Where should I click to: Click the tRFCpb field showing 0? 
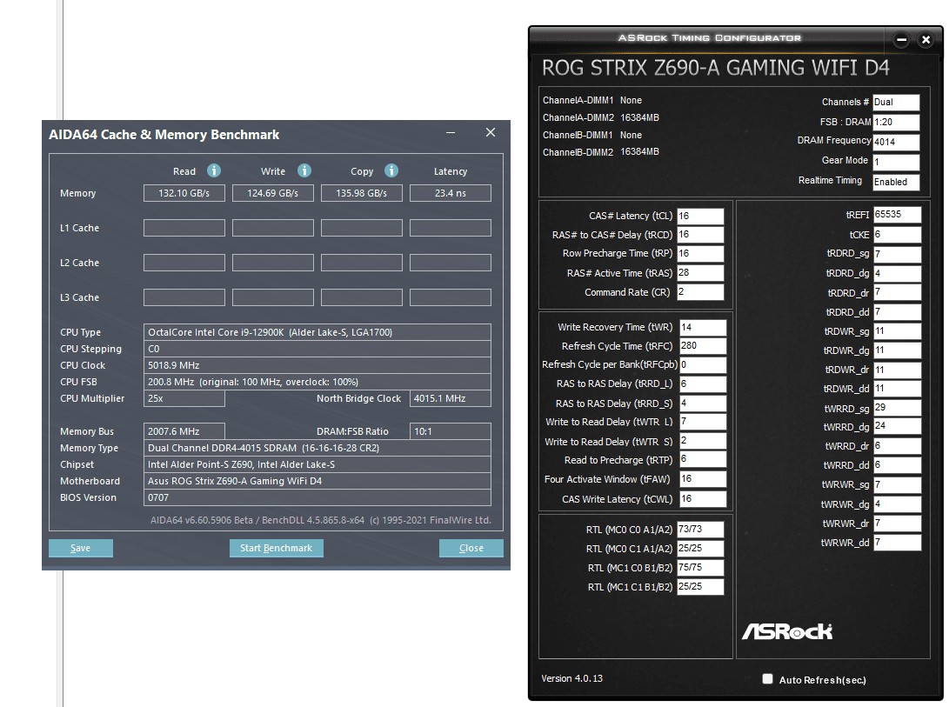[x=703, y=365]
